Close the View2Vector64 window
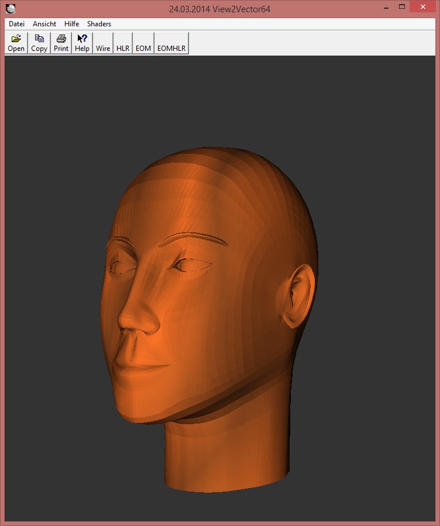 pyautogui.click(x=422, y=7)
